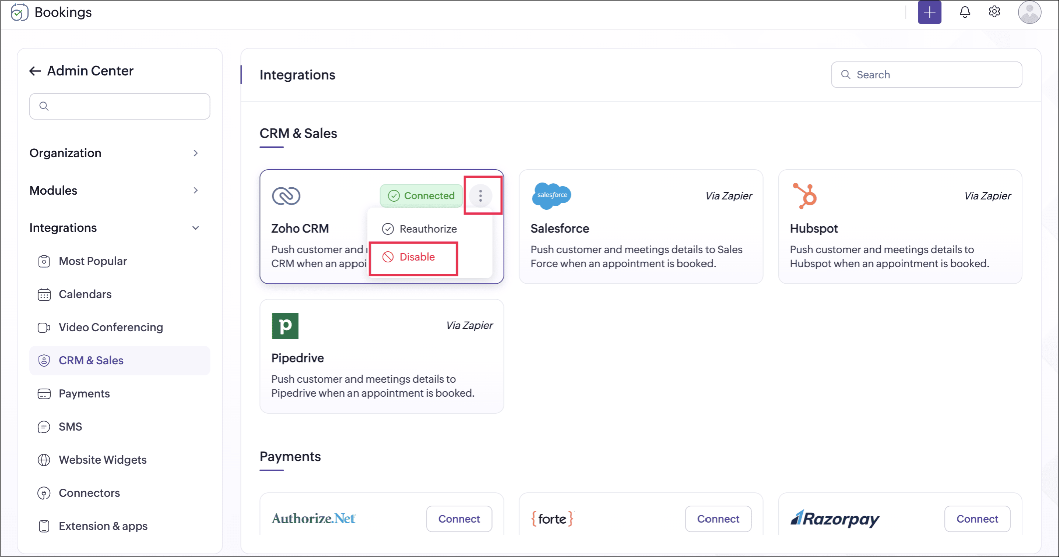The width and height of the screenshot is (1059, 557).
Task: Expand the Modules section
Action: pyautogui.click(x=195, y=191)
